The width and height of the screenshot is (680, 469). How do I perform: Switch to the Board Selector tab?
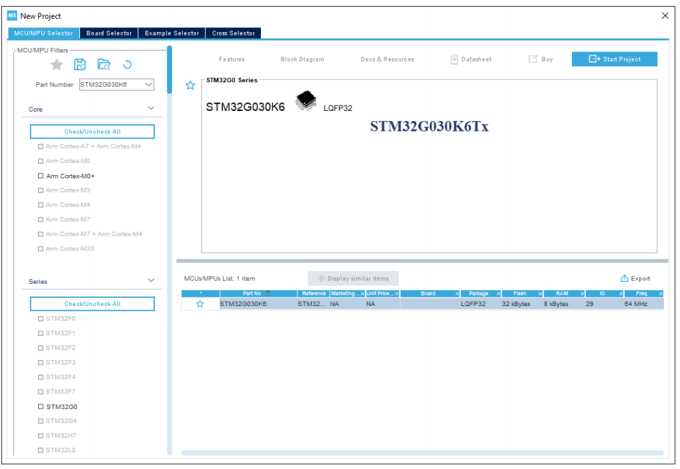[109, 32]
